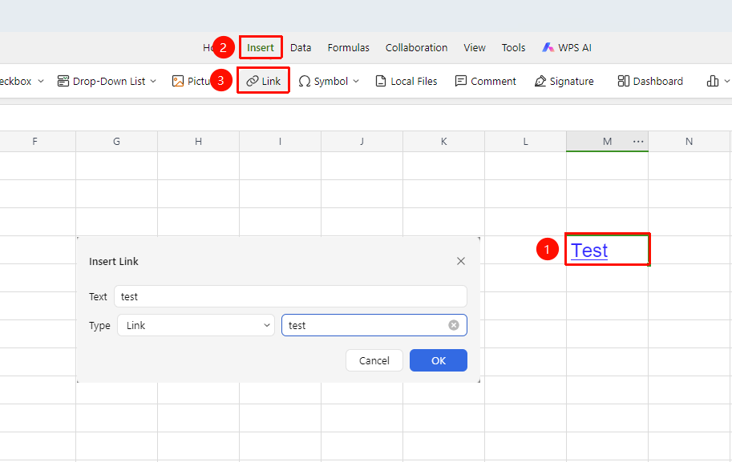Image resolution: width=732 pixels, height=462 pixels.
Task: Click the WPS AI logo icon
Action: pyautogui.click(x=548, y=47)
